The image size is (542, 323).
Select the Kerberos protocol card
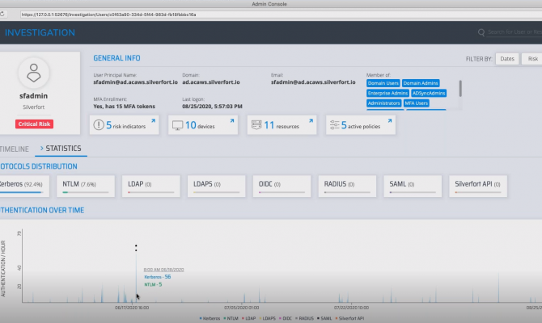24,187
